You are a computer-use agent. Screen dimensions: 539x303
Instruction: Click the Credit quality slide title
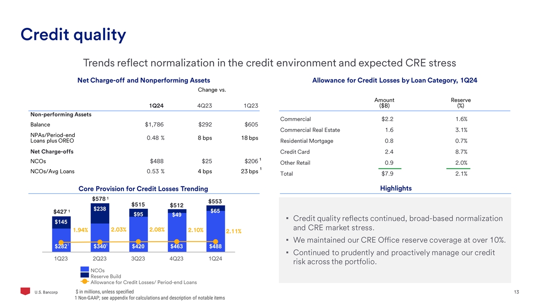pos(73,35)
